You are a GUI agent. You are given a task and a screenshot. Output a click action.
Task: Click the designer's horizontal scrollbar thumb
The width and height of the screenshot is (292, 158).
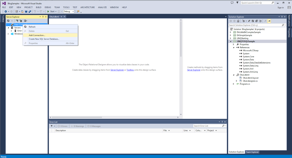point(77,117)
